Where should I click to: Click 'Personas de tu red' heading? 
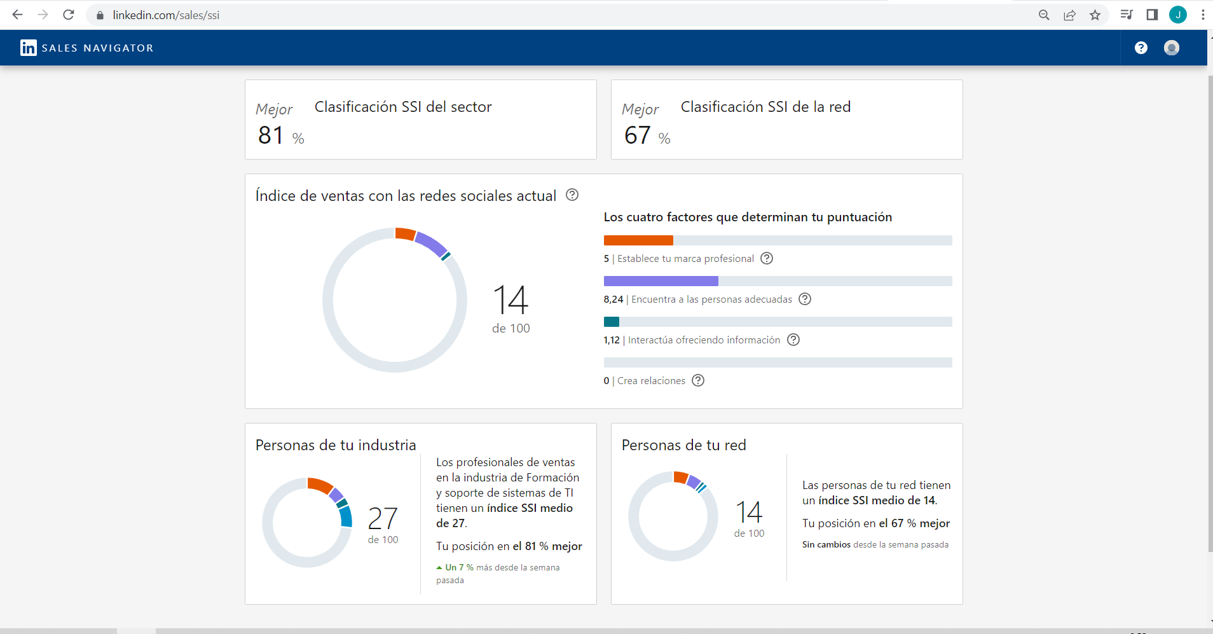tap(684, 445)
